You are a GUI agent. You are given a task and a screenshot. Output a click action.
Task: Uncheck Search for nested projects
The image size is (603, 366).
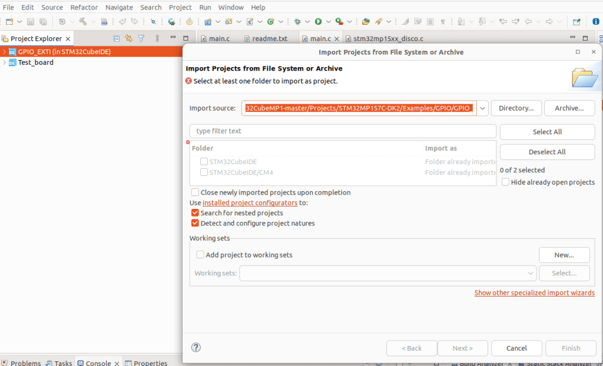195,213
